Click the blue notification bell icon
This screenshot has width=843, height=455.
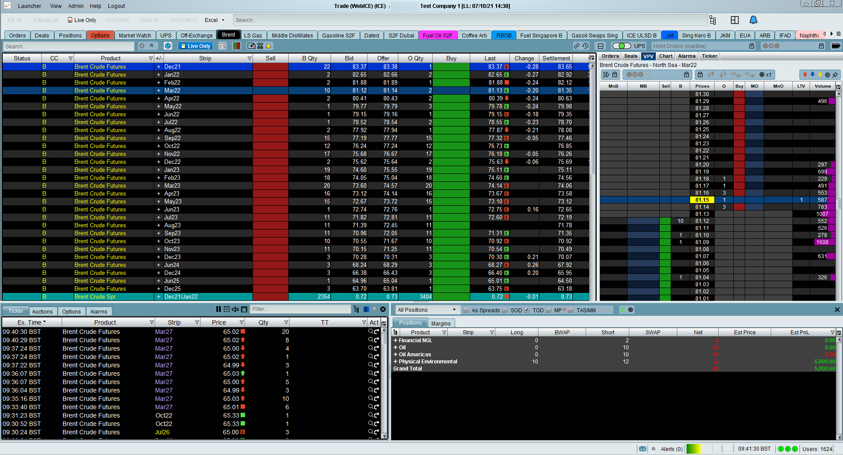click(x=753, y=20)
